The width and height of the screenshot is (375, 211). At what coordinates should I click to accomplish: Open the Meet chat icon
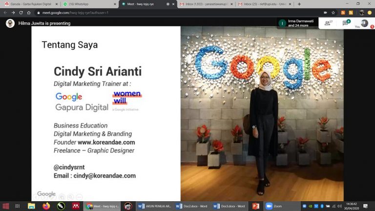(346, 23)
